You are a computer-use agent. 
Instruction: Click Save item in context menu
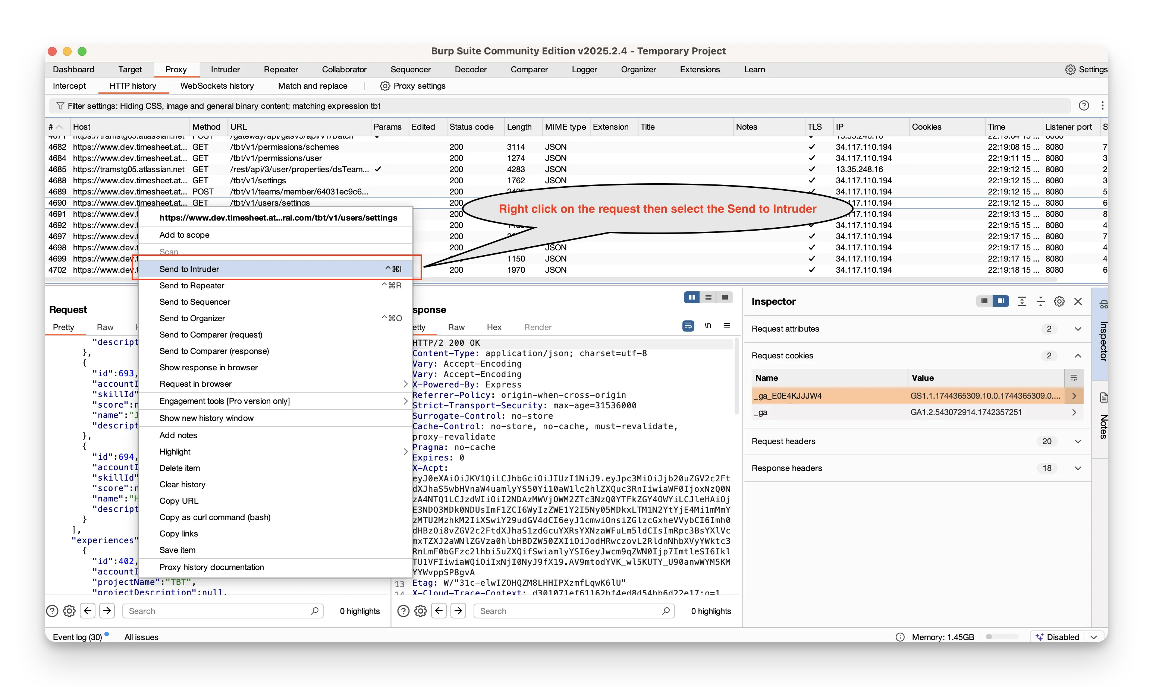coord(275,550)
